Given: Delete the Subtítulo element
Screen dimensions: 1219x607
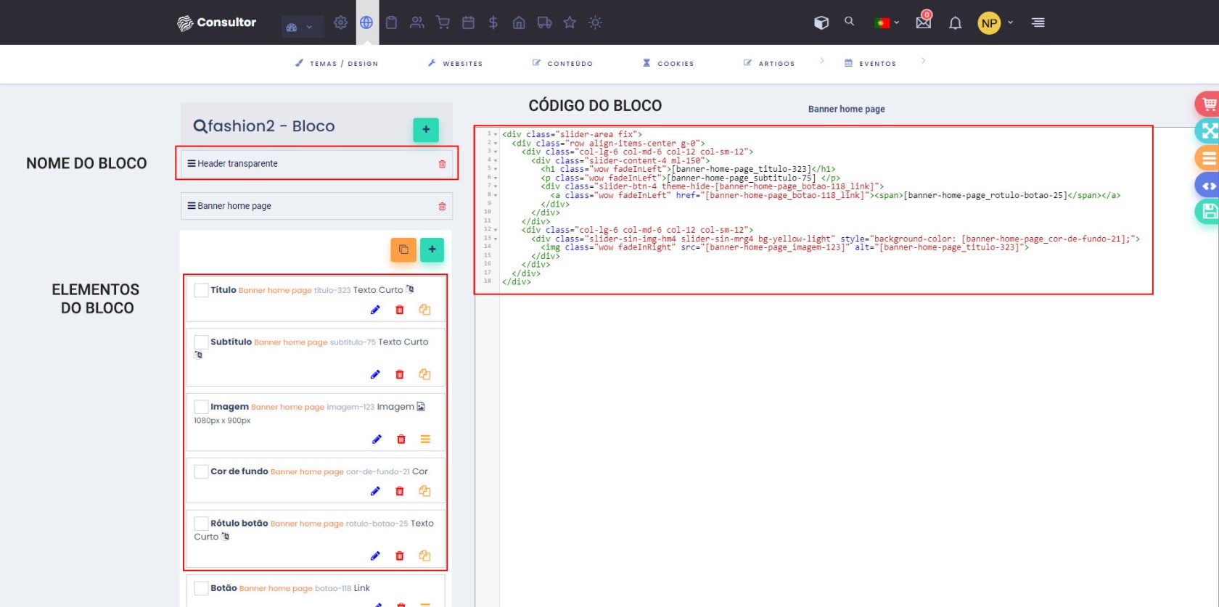Looking at the screenshot, I should click(400, 374).
